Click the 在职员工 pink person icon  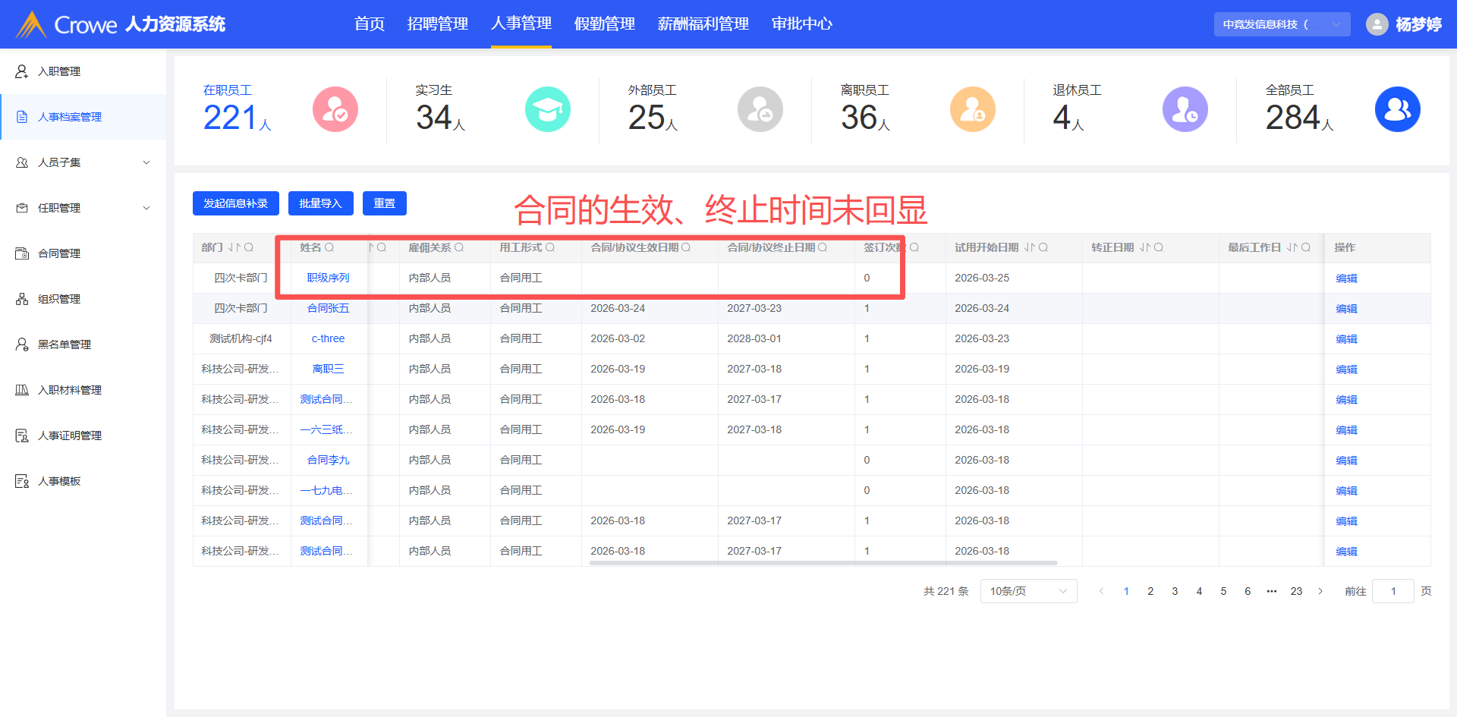335,110
